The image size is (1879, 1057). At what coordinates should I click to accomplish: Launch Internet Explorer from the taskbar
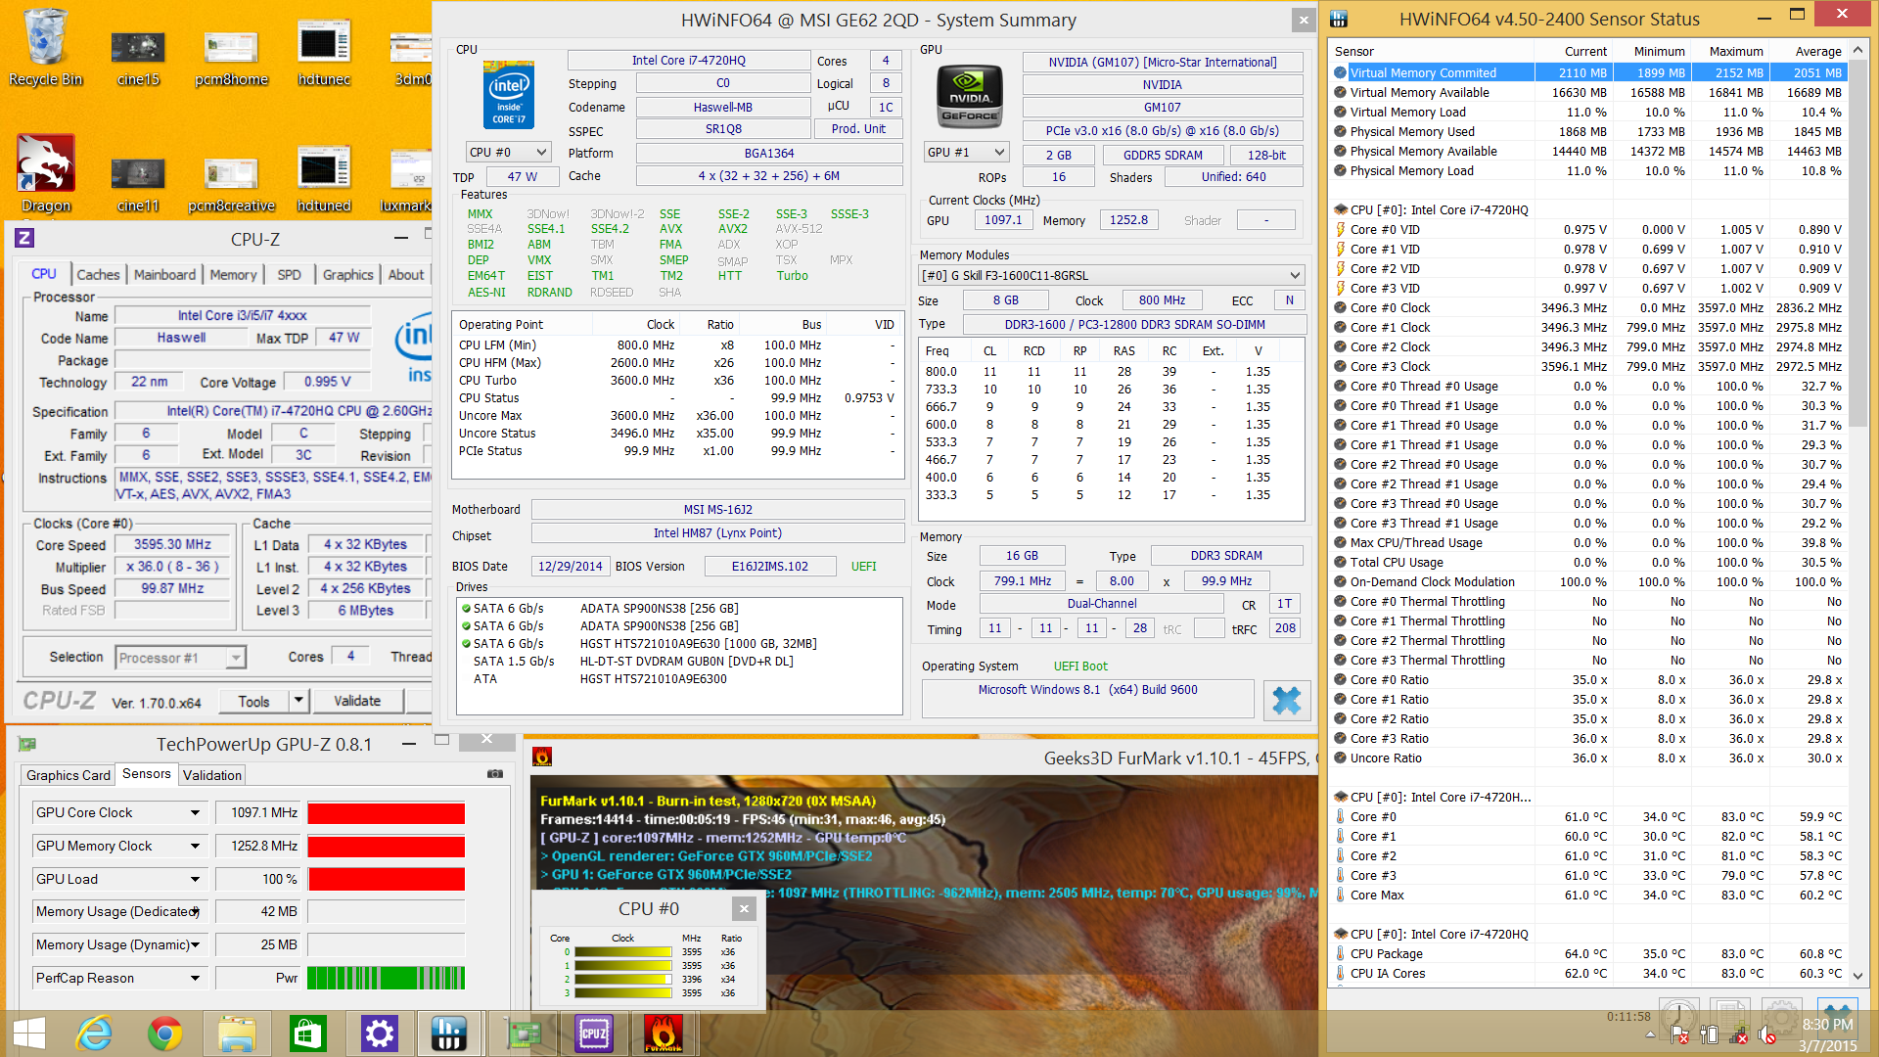click(95, 1034)
